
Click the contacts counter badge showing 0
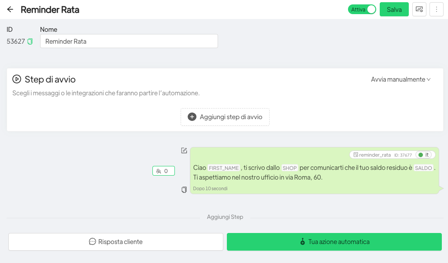coord(163,171)
